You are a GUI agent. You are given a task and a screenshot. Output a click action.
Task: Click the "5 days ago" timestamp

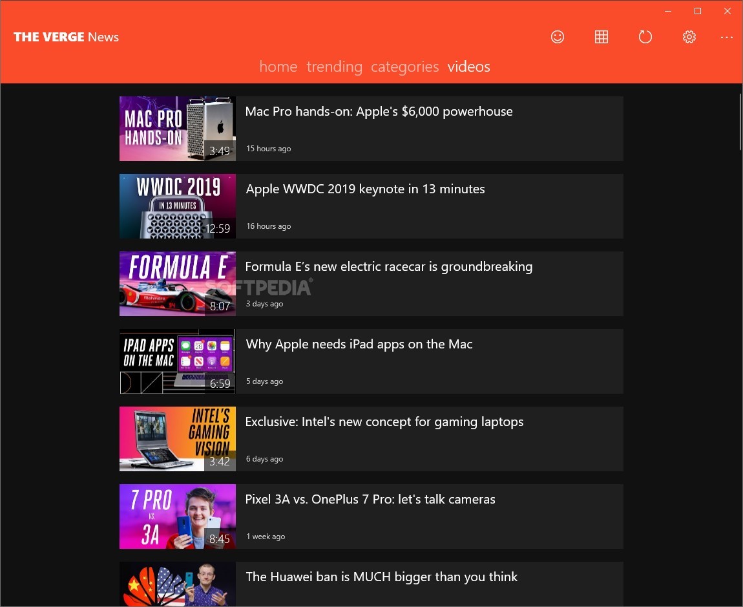pos(264,381)
